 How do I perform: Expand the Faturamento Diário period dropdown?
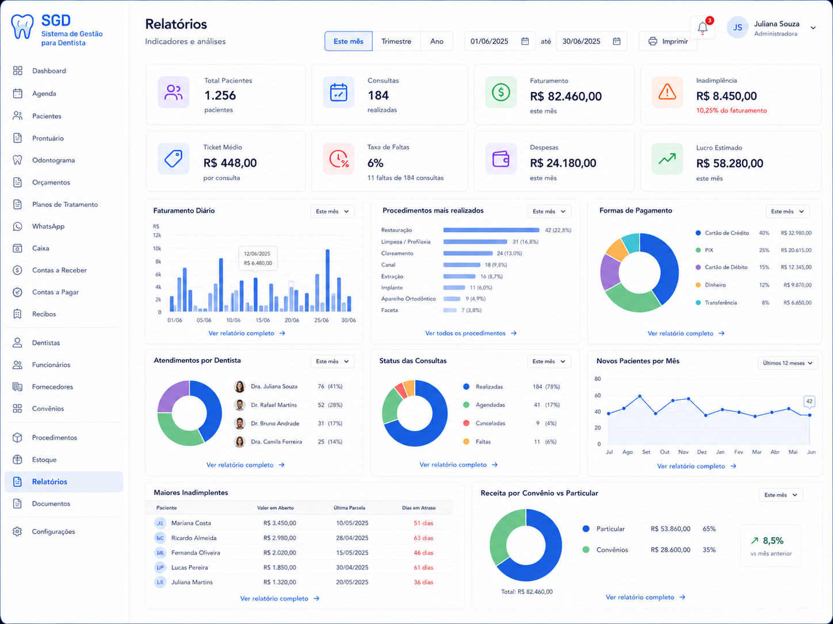click(x=333, y=211)
